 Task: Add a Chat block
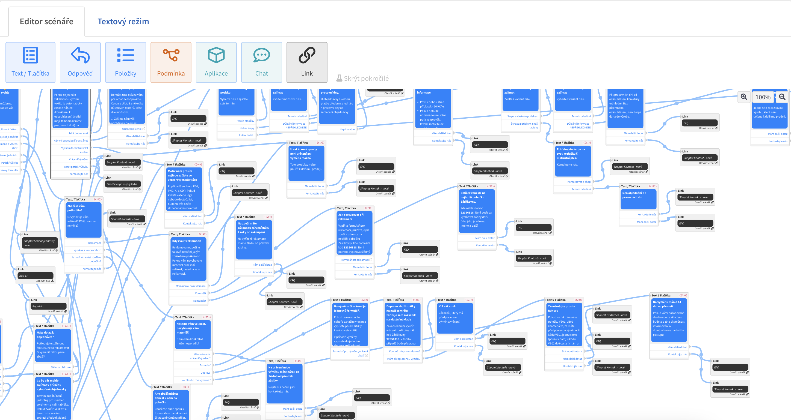(261, 62)
